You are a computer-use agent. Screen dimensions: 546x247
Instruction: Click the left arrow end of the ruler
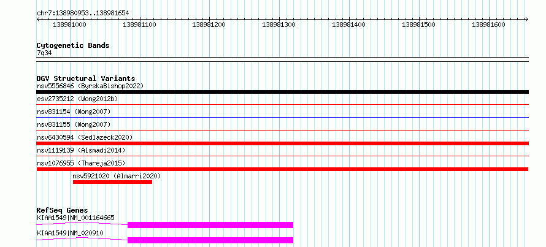[x=38, y=19]
